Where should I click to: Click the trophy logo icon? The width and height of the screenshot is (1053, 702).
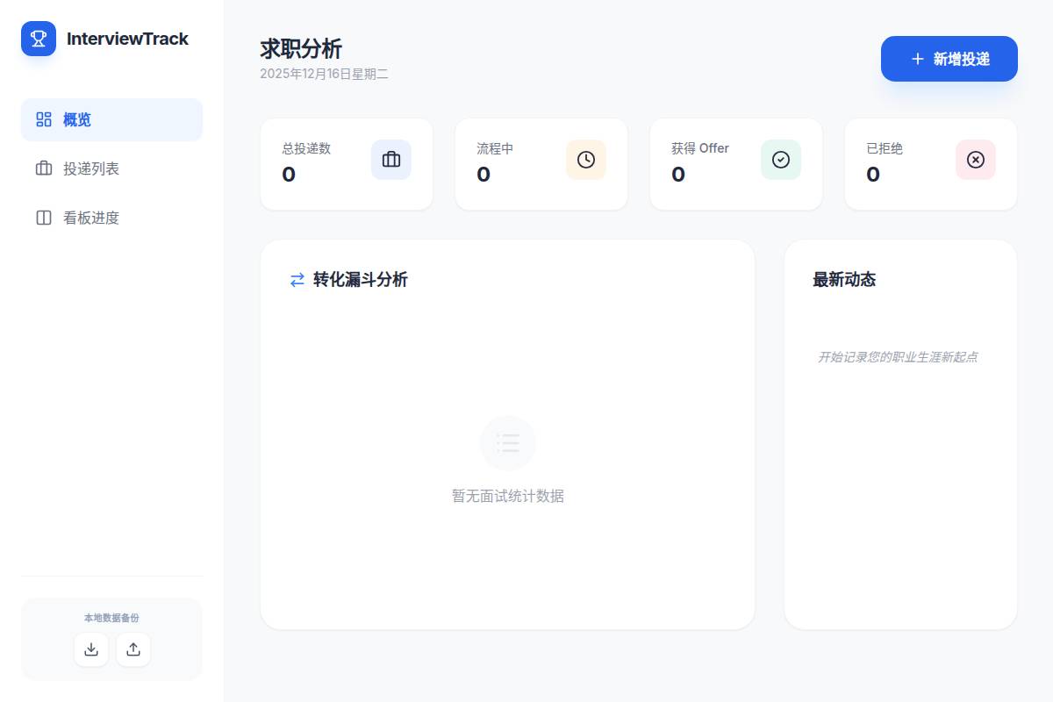(x=39, y=39)
